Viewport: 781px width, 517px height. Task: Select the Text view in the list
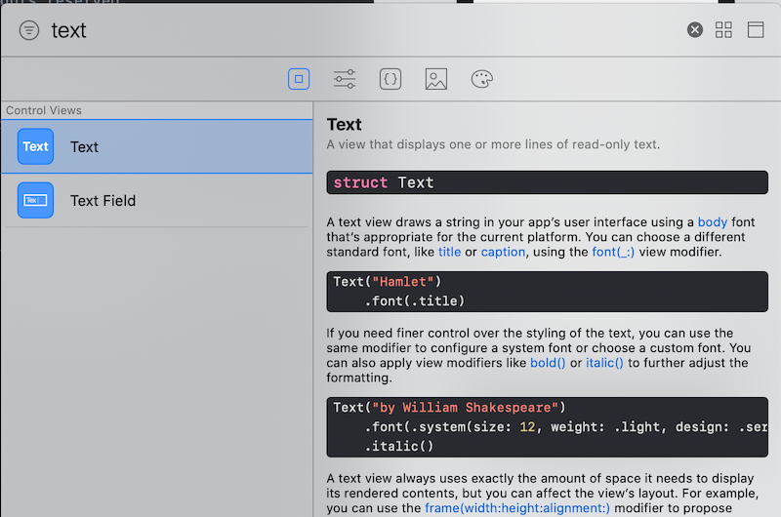coord(157,146)
